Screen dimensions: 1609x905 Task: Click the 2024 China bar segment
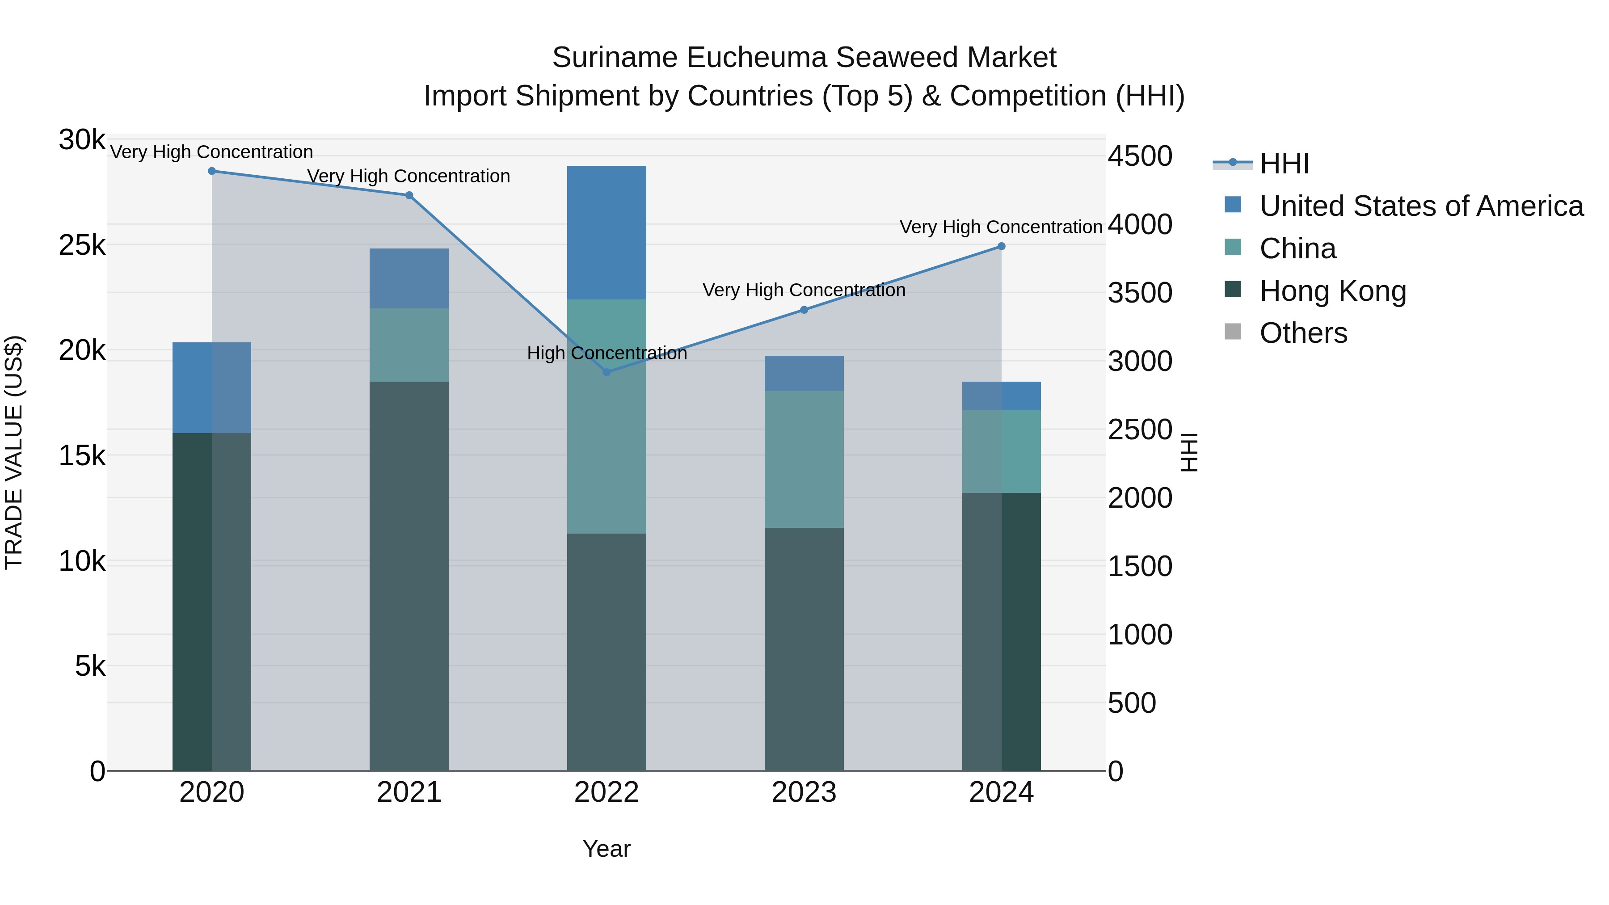coord(1001,452)
